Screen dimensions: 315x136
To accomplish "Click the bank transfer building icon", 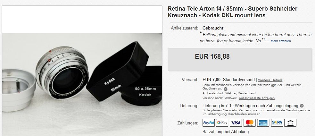I will [x=290, y=123].
